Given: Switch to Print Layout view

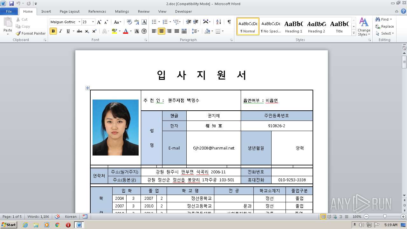Looking at the screenshot, I should pyautogui.click(x=323, y=217).
